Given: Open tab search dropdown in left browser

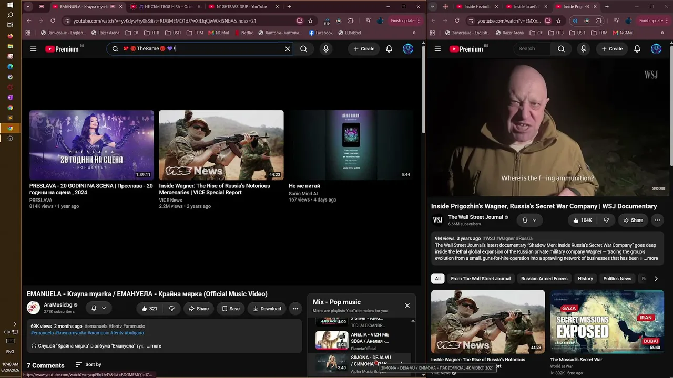Looking at the screenshot, I should coord(28,7).
